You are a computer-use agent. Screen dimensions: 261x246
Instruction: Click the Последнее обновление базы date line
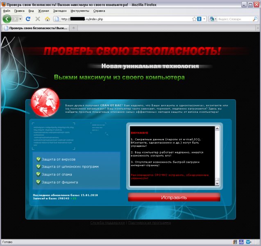pyautogui.click(x=65, y=195)
